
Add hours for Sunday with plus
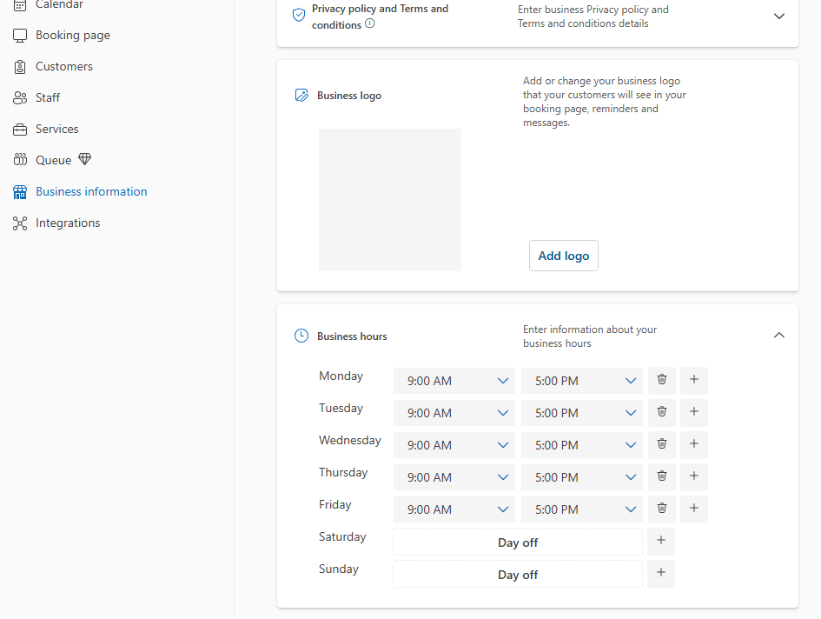click(x=661, y=574)
